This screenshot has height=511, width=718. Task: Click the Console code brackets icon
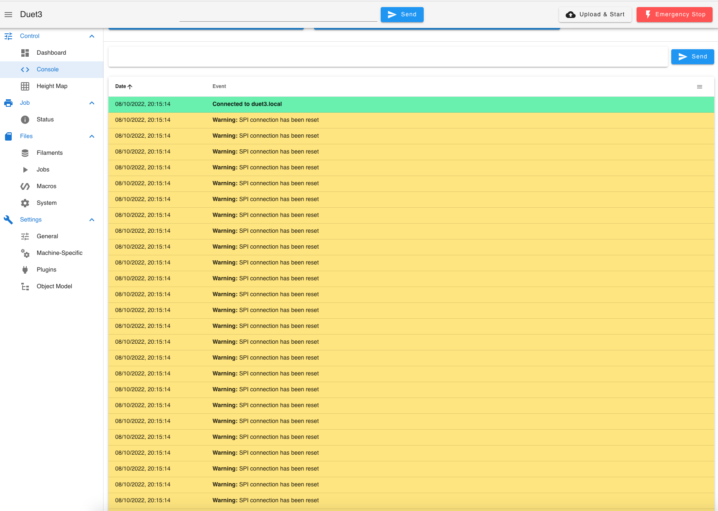tap(25, 70)
